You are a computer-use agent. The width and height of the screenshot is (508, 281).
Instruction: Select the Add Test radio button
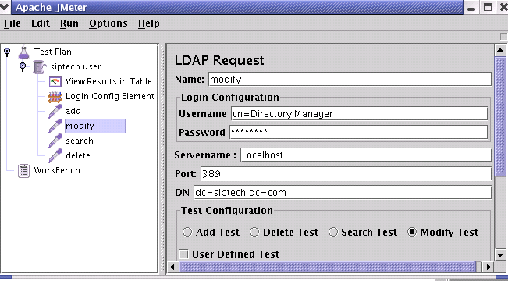pos(187,232)
